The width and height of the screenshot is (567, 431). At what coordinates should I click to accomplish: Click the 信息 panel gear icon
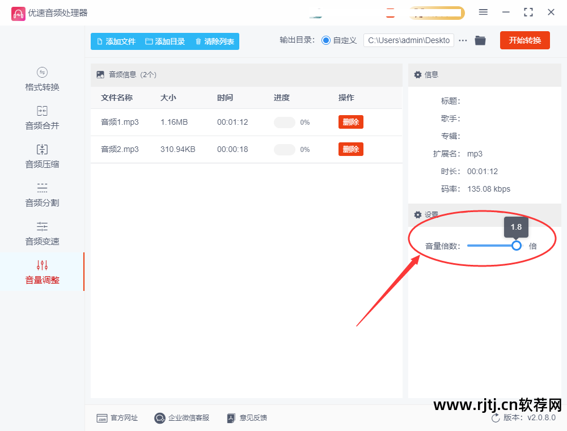click(418, 75)
